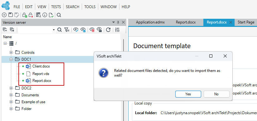This screenshot has height=121, width=257.
Task: Toggle the eye with ghost icon
Action: click(x=99, y=30)
